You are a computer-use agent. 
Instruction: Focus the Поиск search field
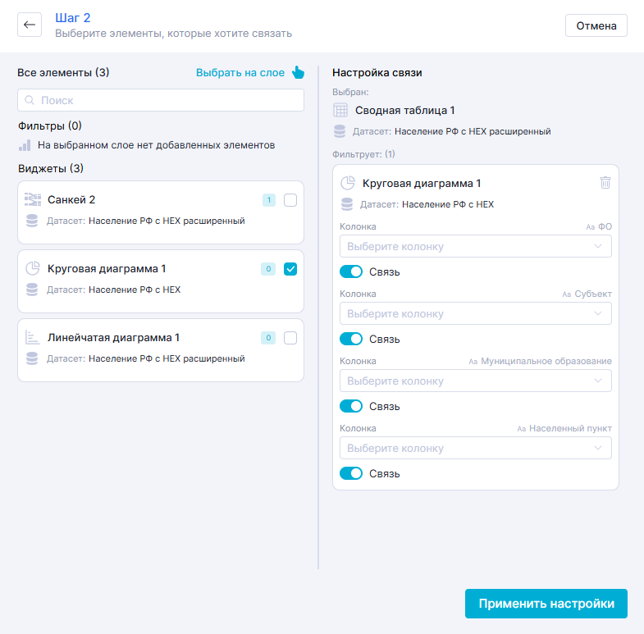[x=161, y=100]
